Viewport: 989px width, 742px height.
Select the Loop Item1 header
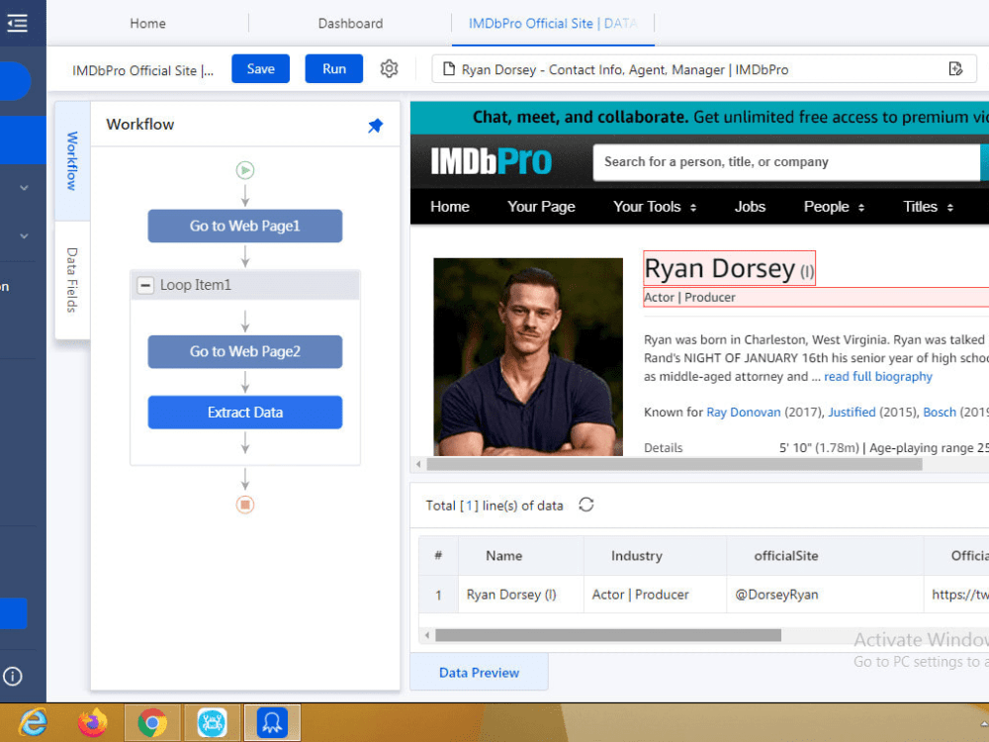[244, 285]
